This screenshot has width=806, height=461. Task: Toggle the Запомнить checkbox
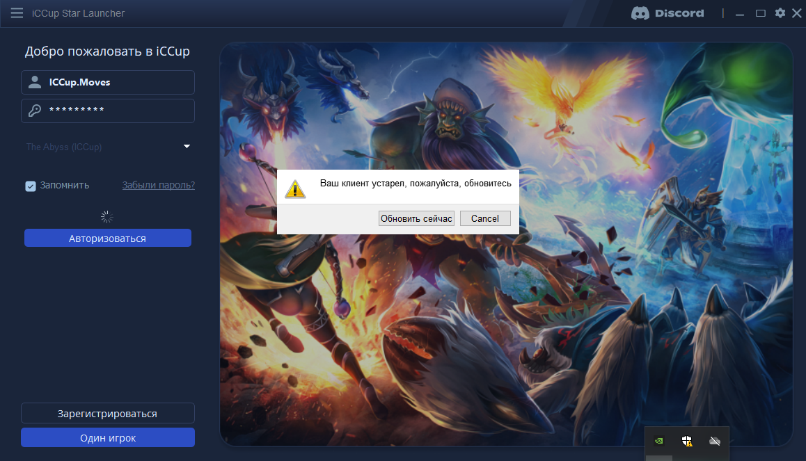(x=31, y=186)
